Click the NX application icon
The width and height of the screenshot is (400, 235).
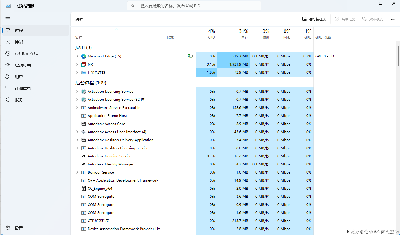coord(84,64)
